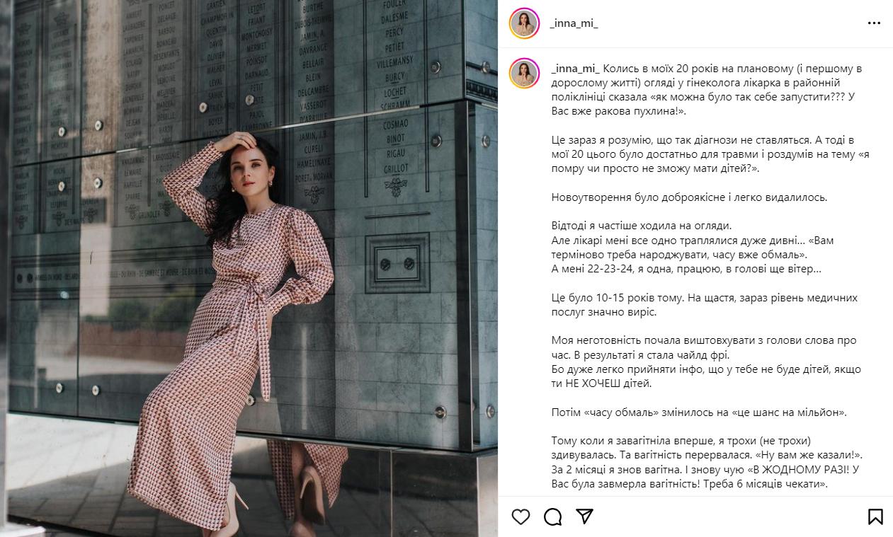Open comments via the speech bubble icon
The width and height of the screenshot is (893, 537).
[553, 516]
